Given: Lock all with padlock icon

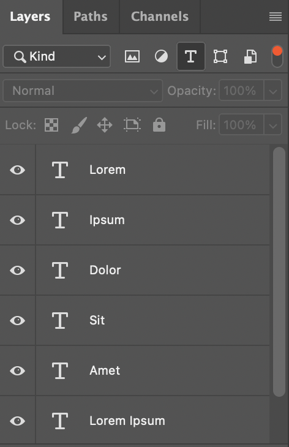Looking at the screenshot, I should pyautogui.click(x=159, y=125).
